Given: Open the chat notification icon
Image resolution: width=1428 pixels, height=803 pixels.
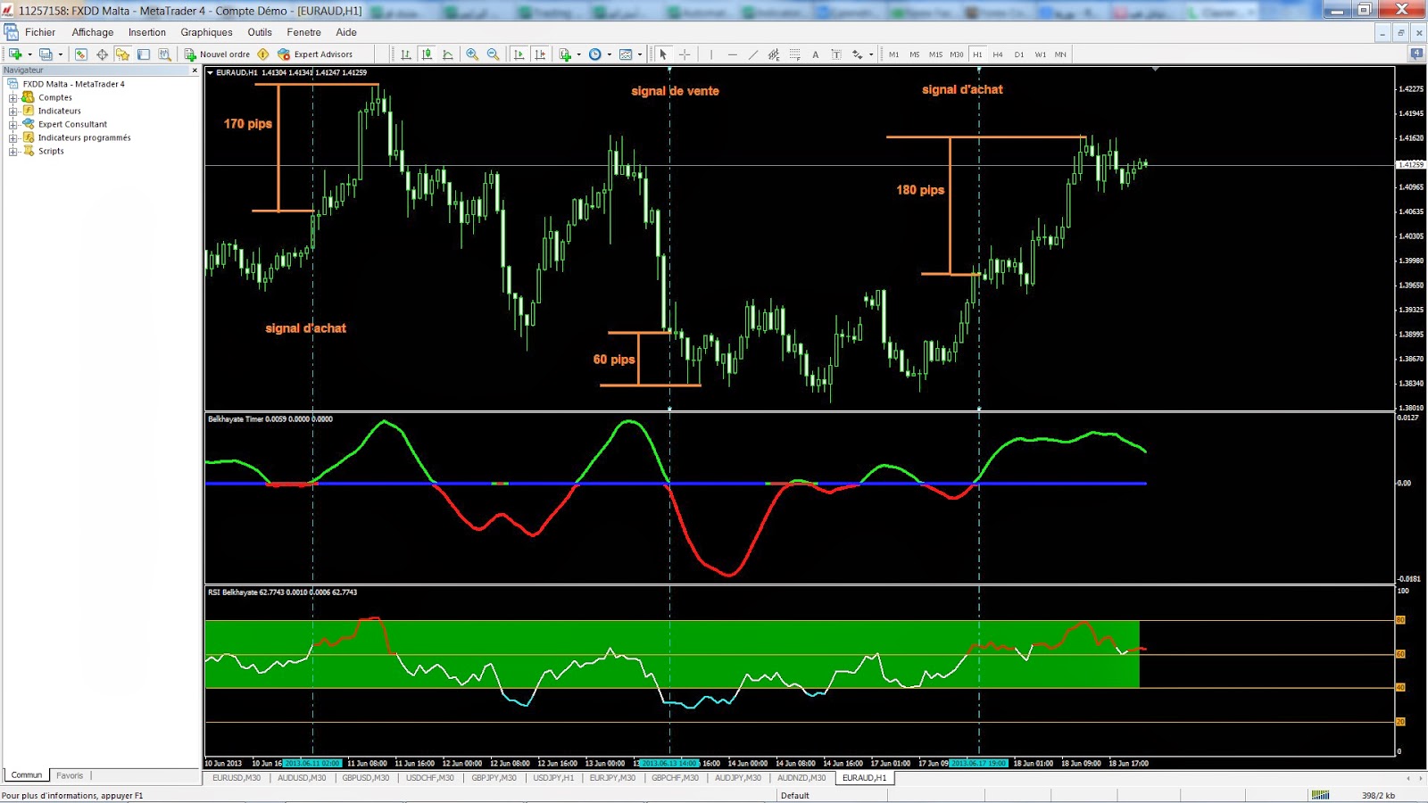Looking at the screenshot, I should tap(1416, 54).
